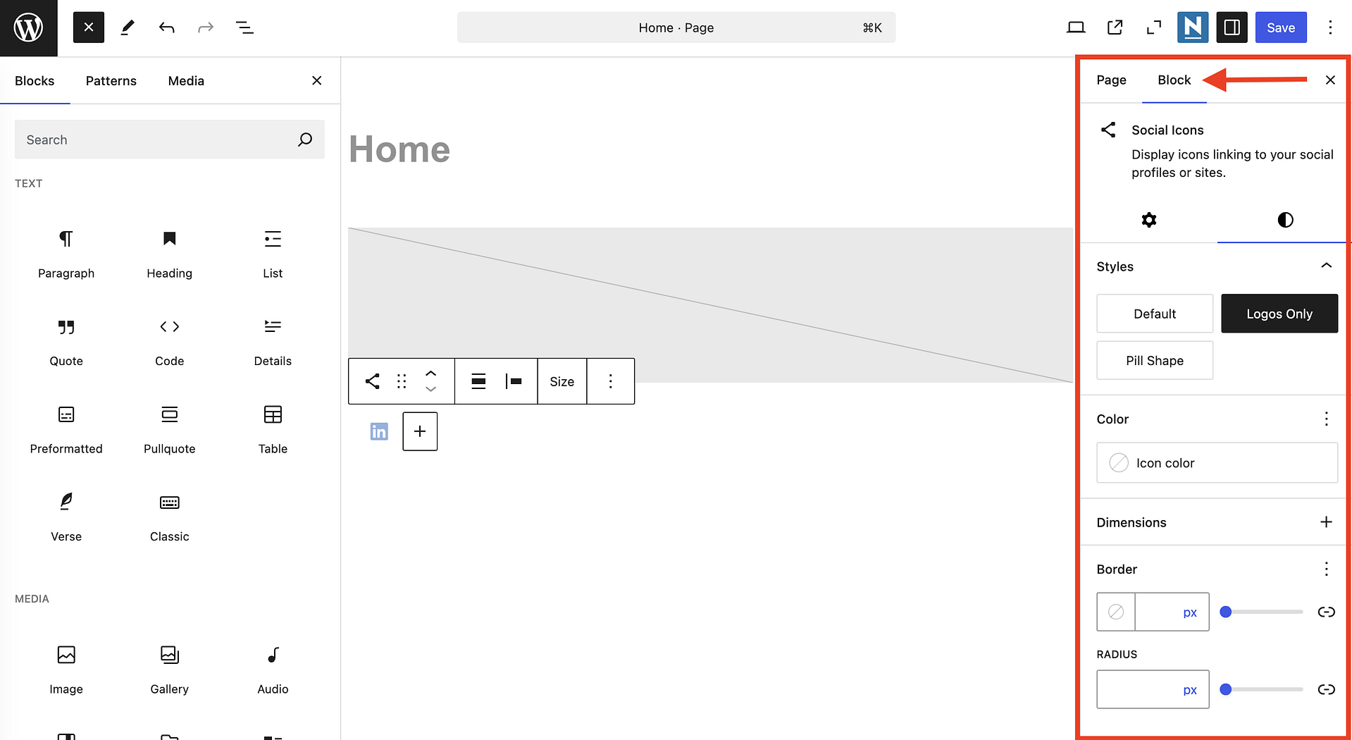This screenshot has width=1352, height=740.
Task: Open the justify items dropdown
Action: pyautogui.click(x=514, y=381)
